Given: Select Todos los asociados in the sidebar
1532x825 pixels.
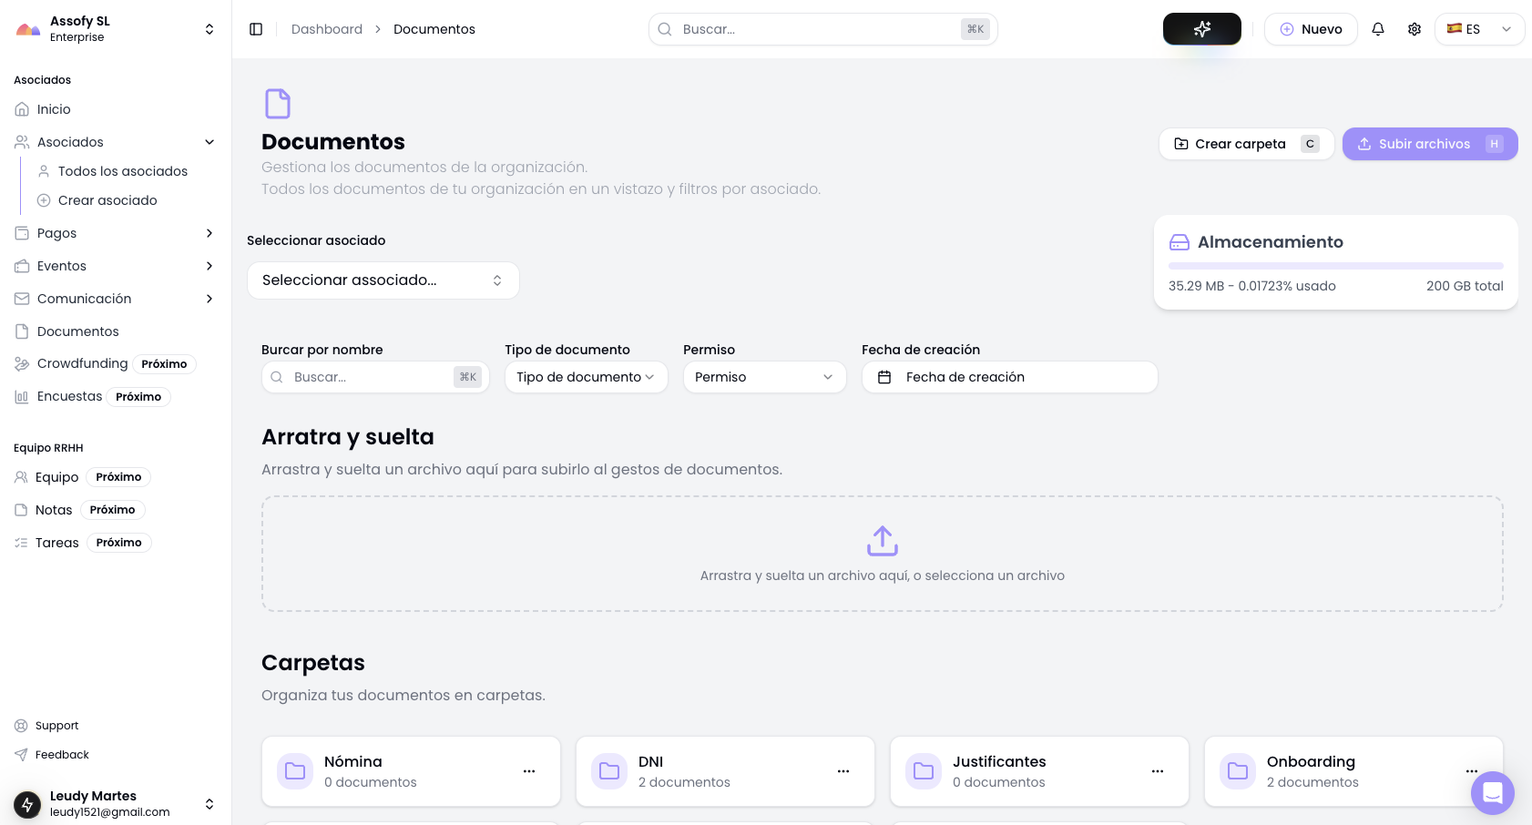Looking at the screenshot, I should pos(122,171).
